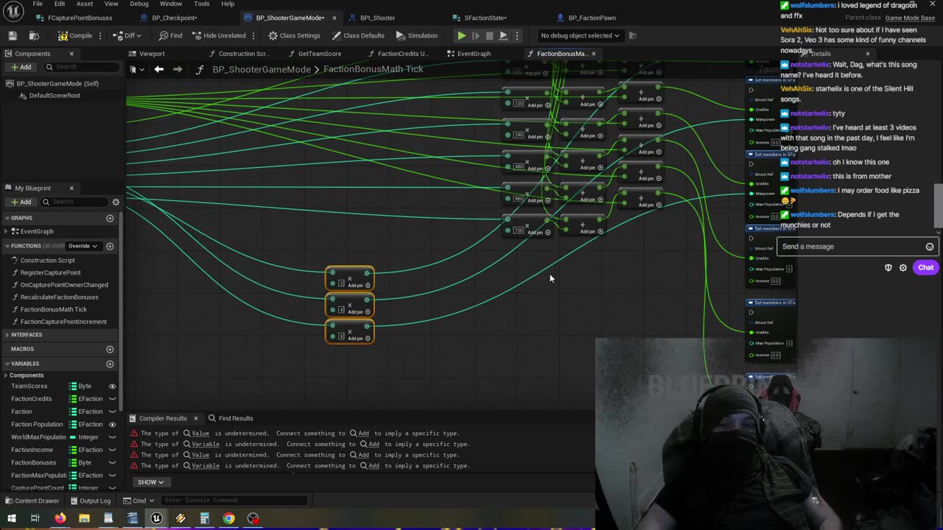Image resolution: width=943 pixels, height=530 pixels.
Task: Navigate back with the left arrow
Action: (x=159, y=69)
